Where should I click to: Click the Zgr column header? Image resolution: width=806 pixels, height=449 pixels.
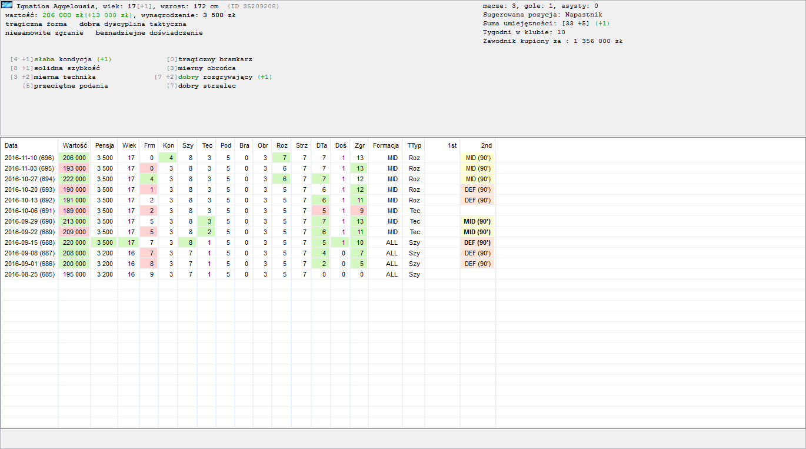coord(359,145)
